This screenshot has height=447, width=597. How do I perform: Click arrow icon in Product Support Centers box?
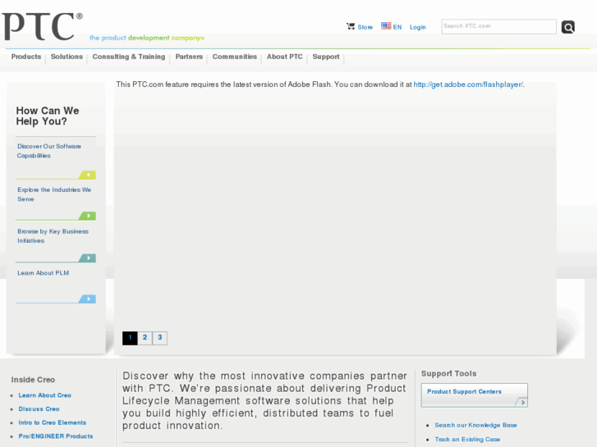[x=521, y=402]
